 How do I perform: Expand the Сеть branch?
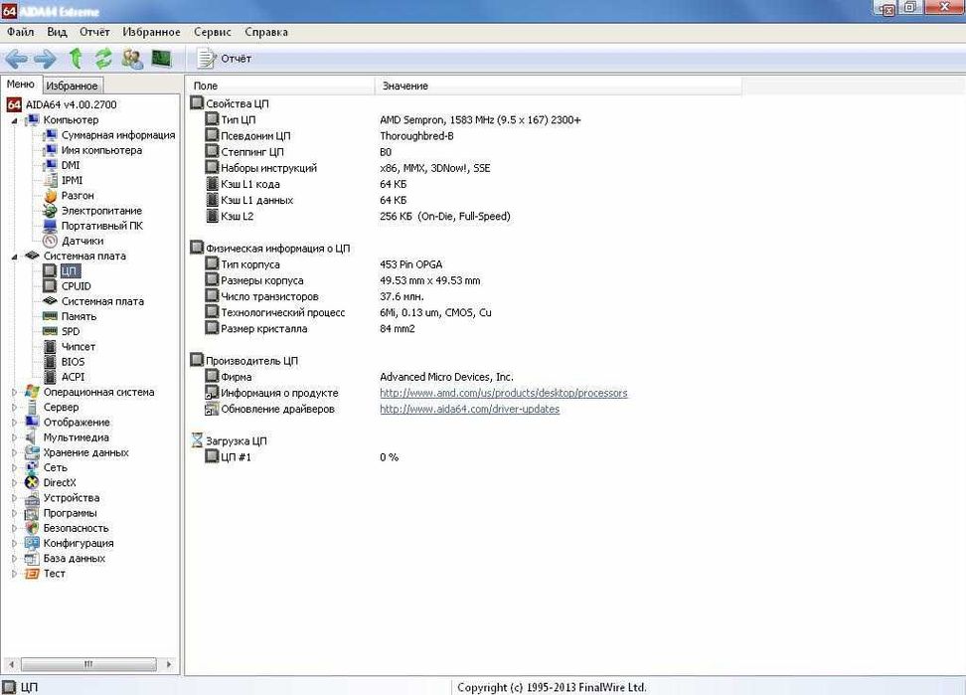[14, 467]
